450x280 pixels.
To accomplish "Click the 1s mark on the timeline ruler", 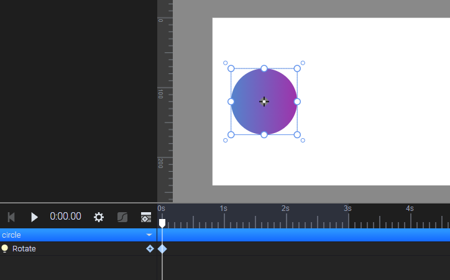I will (224, 208).
